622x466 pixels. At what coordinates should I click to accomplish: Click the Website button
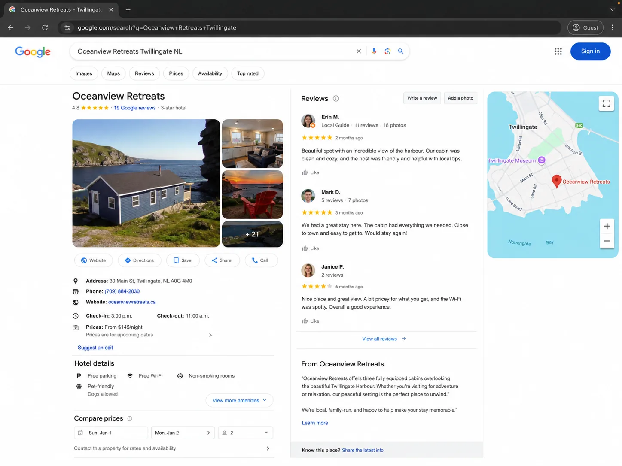point(94,260)
